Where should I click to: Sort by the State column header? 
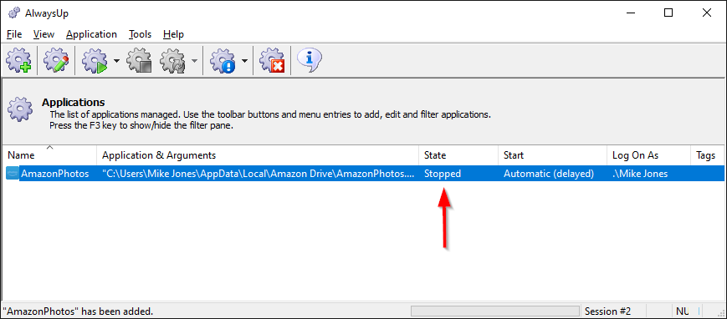point(458,155)
